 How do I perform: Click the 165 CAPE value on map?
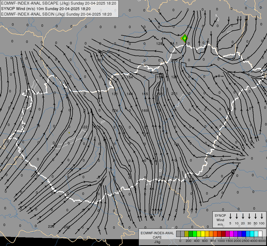(145, 94)
